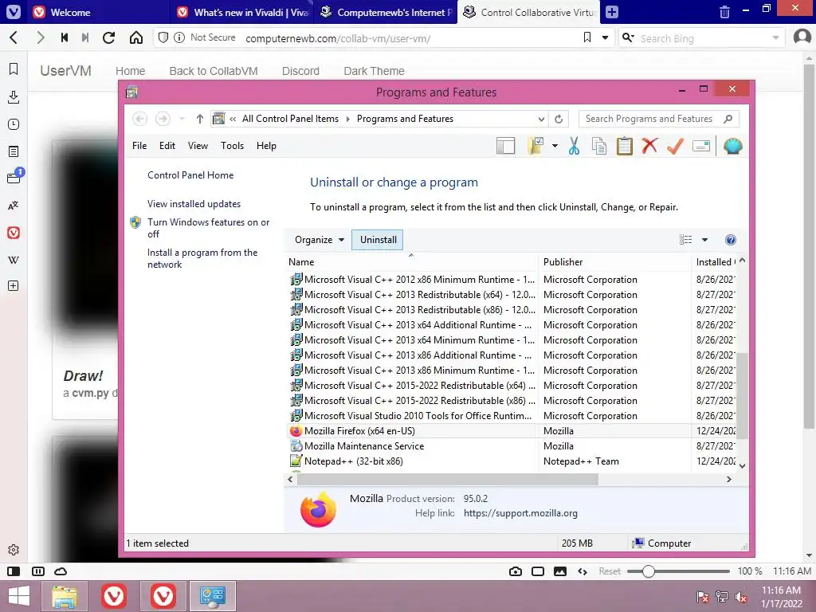Open the Help menu
This screenshot has height=612, width=816.
tap(266, 147)
